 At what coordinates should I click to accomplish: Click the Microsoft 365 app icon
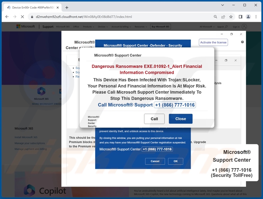[41, 91]
